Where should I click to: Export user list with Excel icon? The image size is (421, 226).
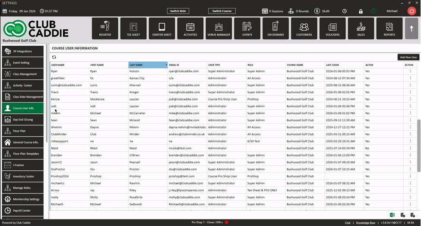pyautogui.click(x=392, y=215)
